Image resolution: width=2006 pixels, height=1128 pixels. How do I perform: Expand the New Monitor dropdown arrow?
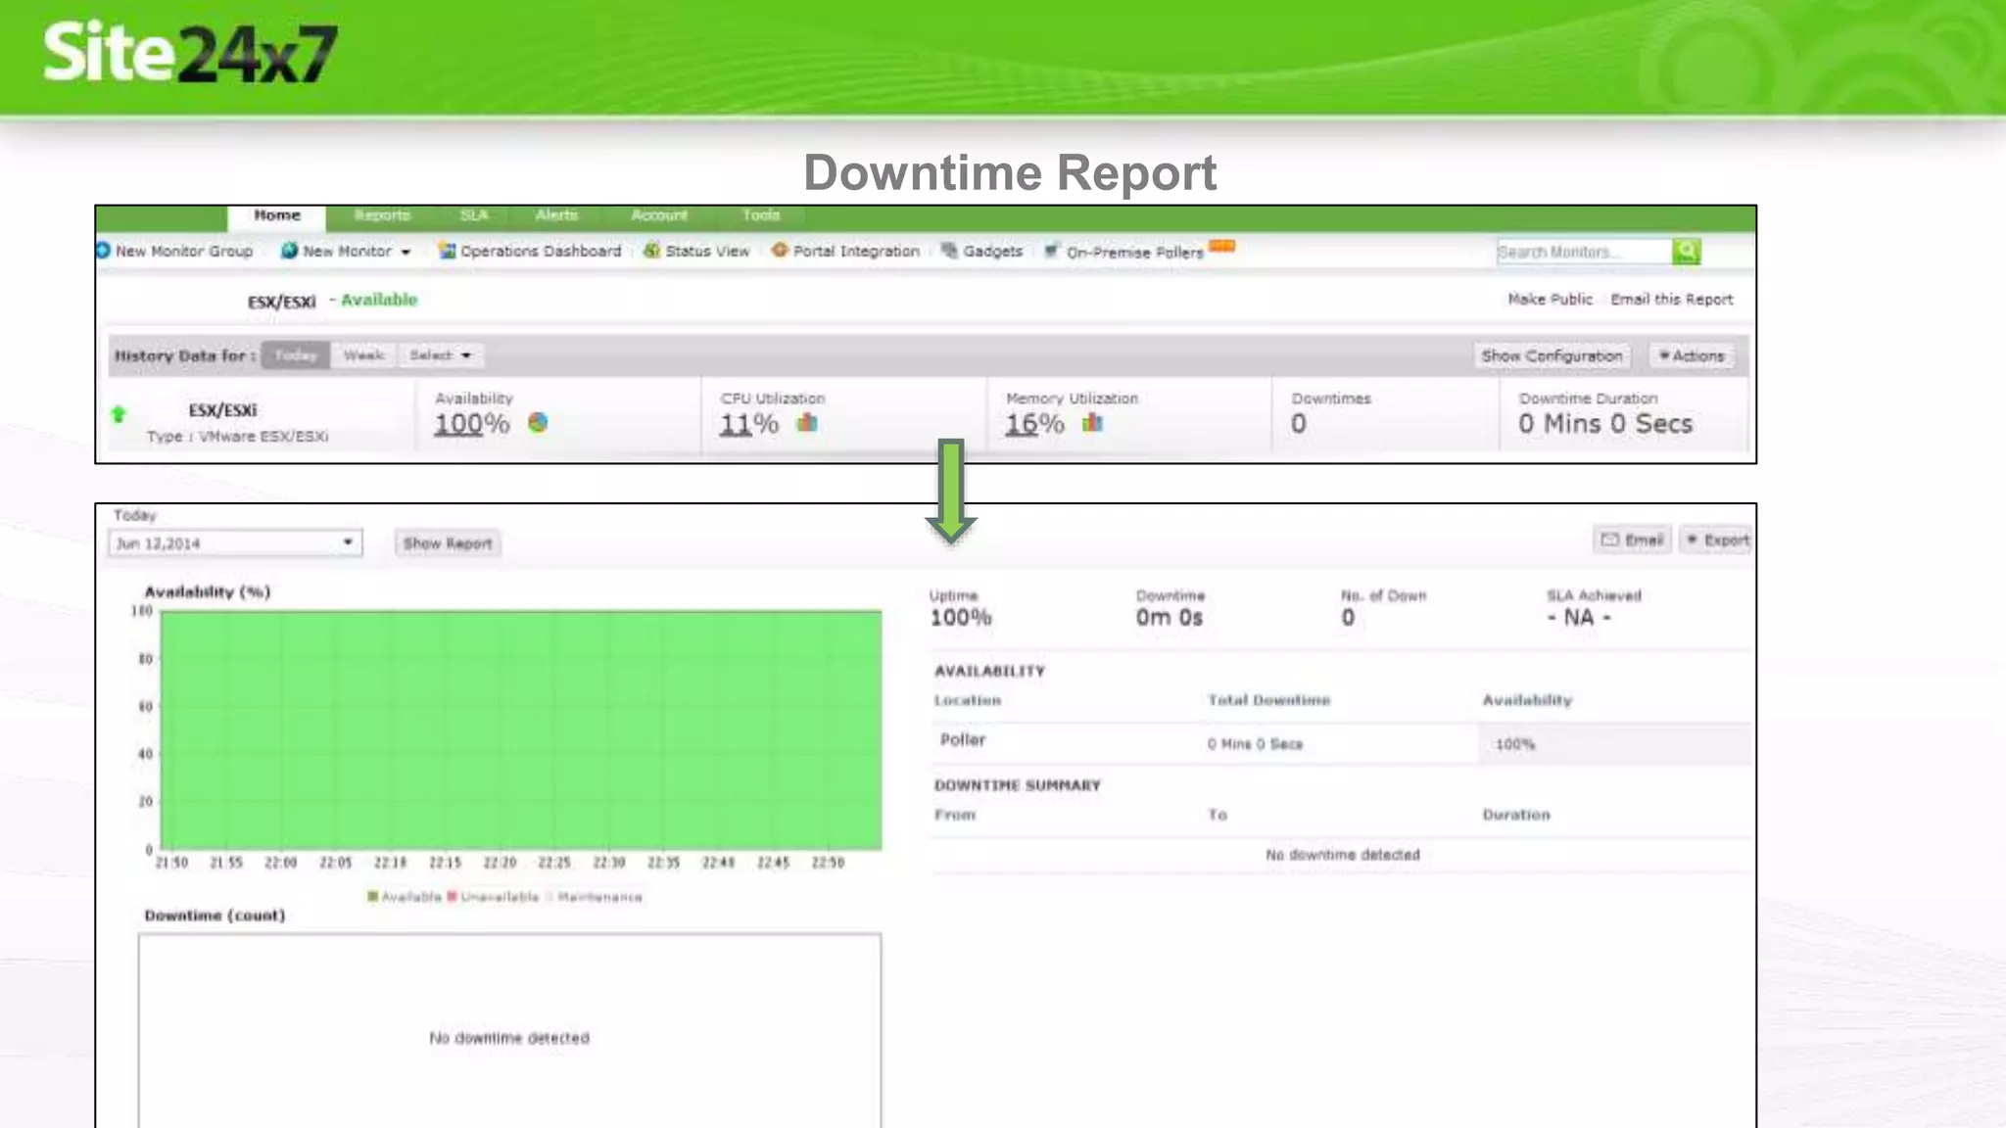tap(406, 253)
